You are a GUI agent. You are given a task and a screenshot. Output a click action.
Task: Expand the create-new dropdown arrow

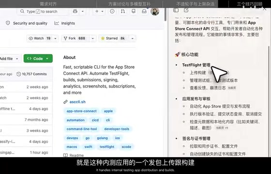pos(102,12)
